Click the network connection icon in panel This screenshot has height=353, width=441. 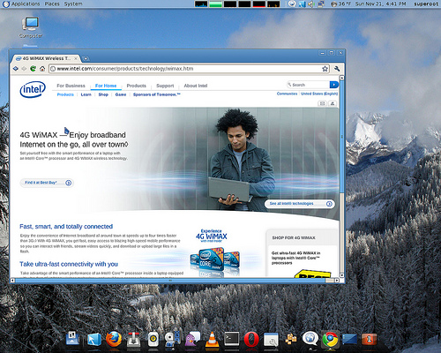(x=321, y=4)
